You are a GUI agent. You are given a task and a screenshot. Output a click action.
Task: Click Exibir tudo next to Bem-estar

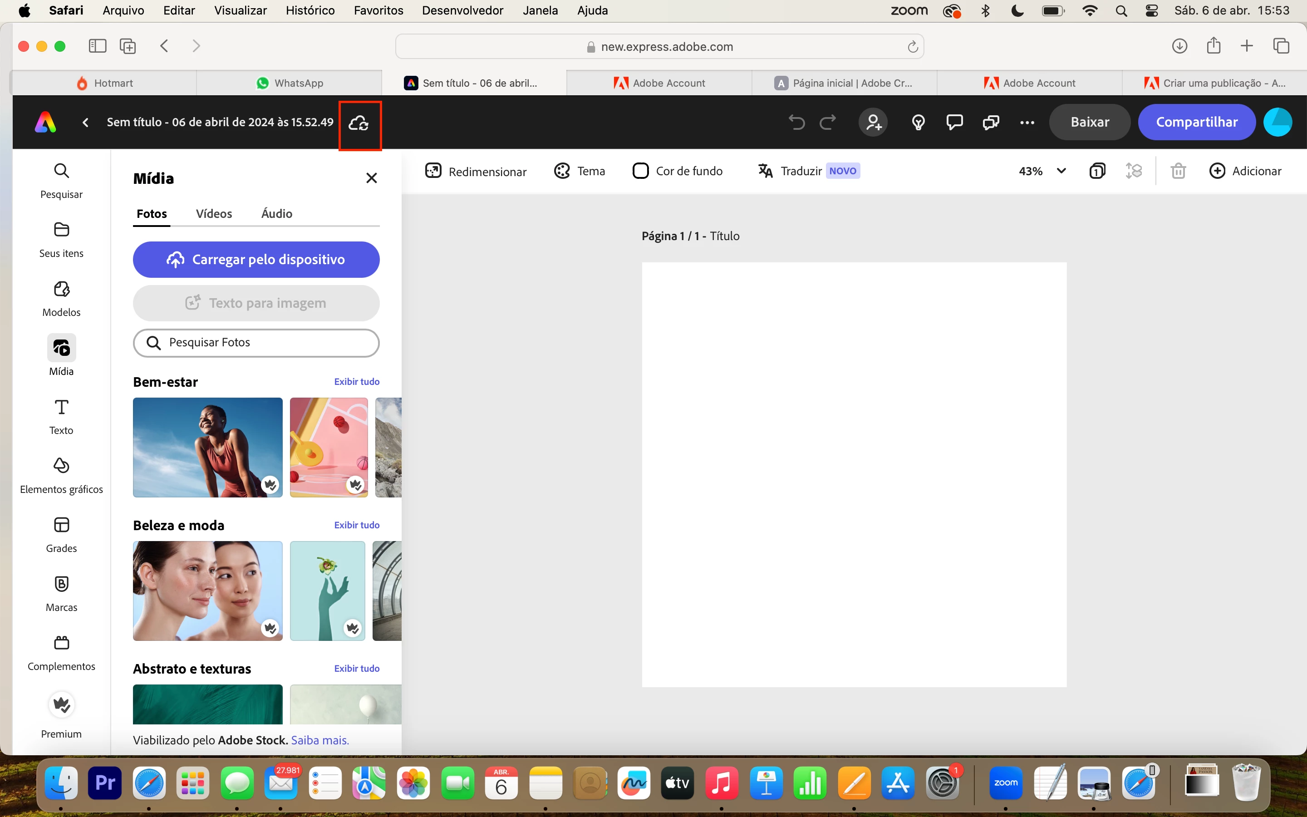click(x=356, y=381)
